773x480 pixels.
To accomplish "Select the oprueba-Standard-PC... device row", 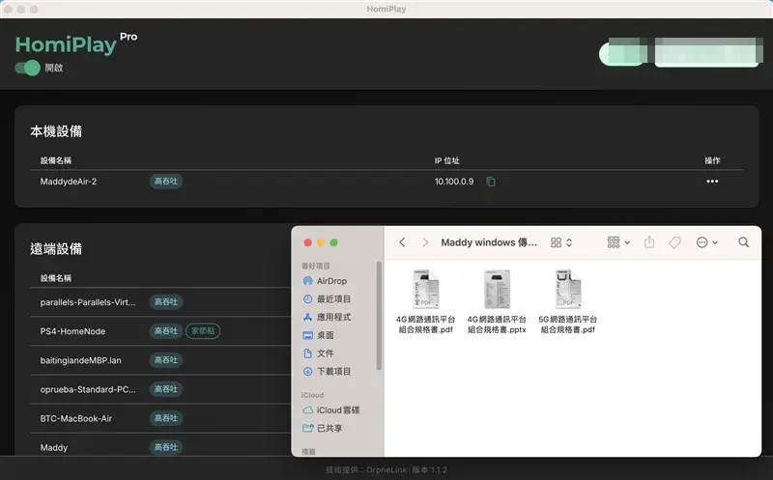I will pos(160,389).
